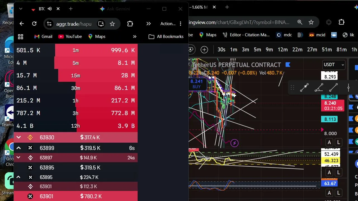Expand chevron on 63899 trade row
Image resolution: width=358 pixels, height=201 pixels.
tap(18, 148)
